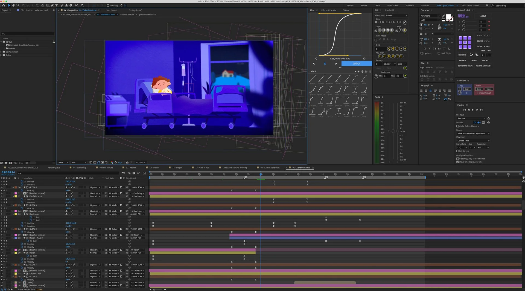Switch to the GifGun tab
Screen dimensions: 525x291
pos(346,10)
